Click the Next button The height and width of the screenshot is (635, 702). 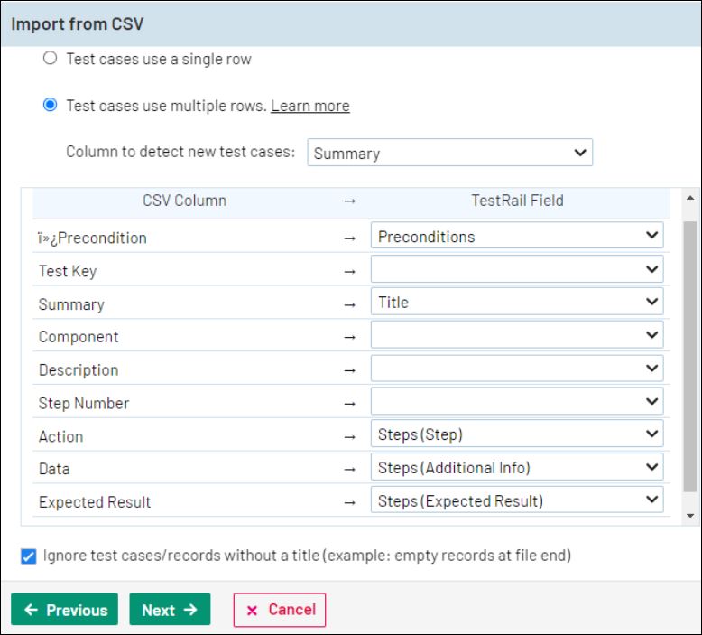coord(170,610)
